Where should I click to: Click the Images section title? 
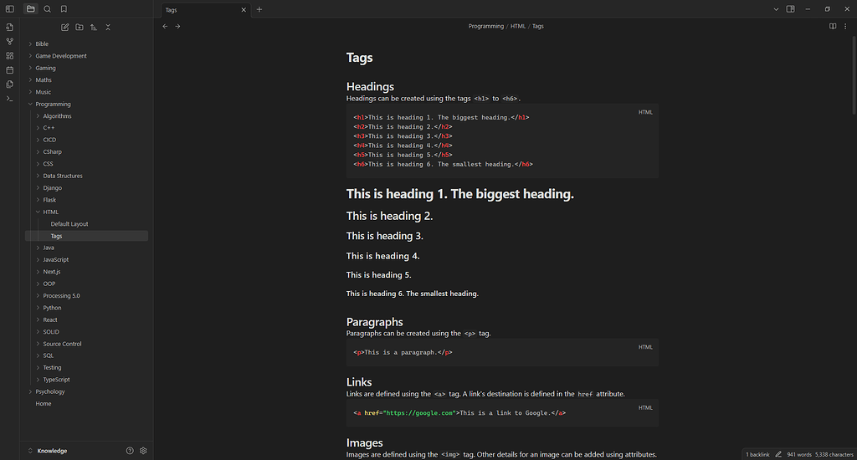(x=364, y=442)
